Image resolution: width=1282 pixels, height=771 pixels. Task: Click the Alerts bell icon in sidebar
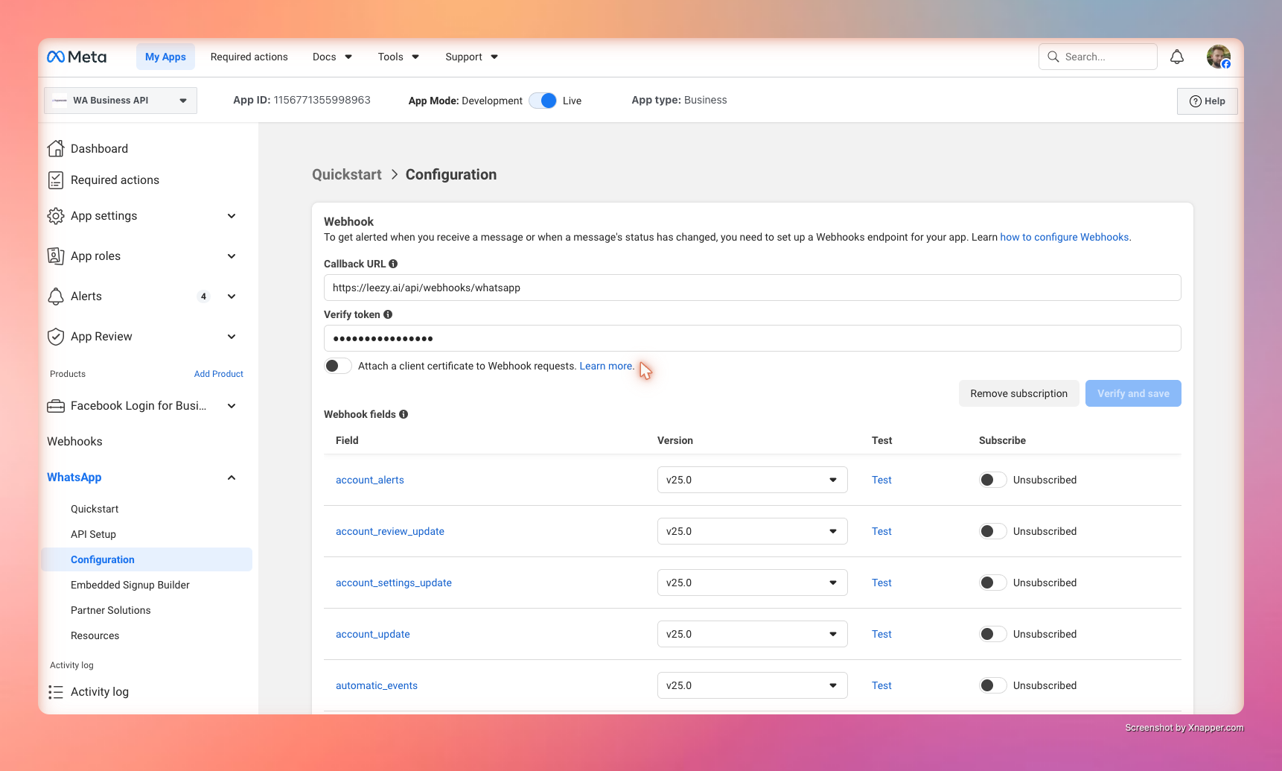(56, 296)
